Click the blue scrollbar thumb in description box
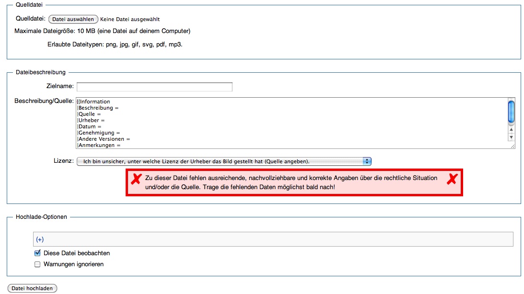Image resolution: width=524 pixels, height=294 pixels. (511, 111)
